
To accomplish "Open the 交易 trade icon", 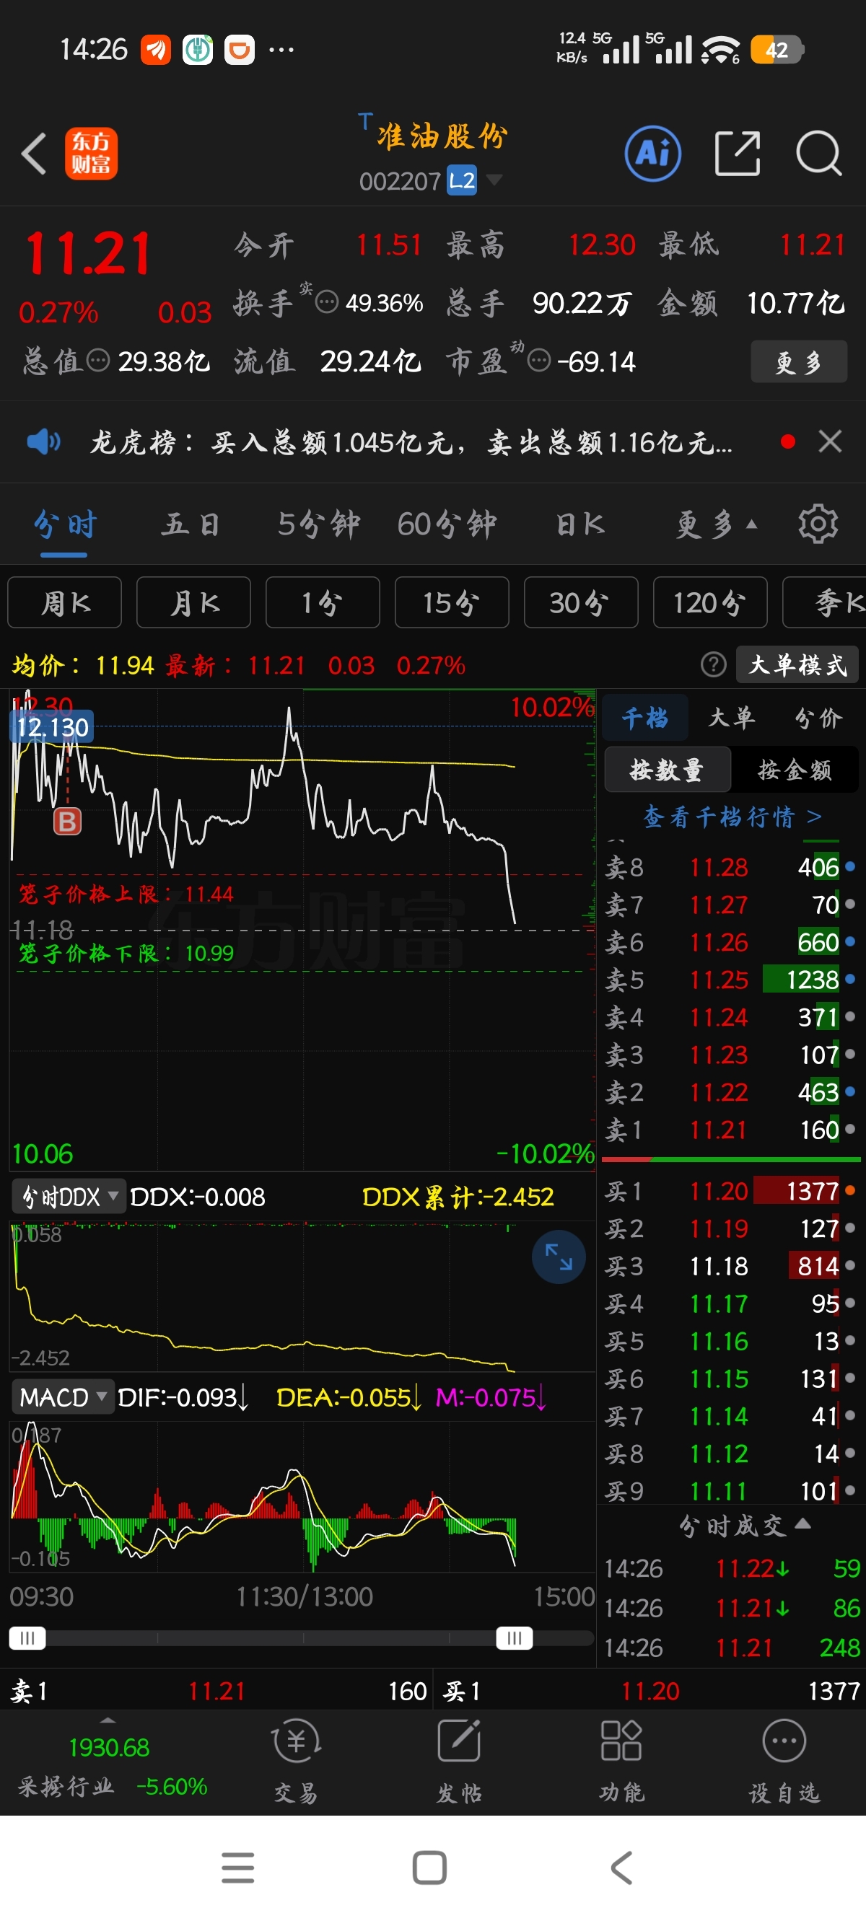I will tap(296, 1761).
